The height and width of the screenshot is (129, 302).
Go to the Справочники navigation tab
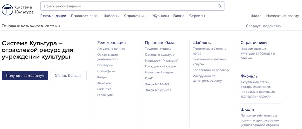[136, 16]
